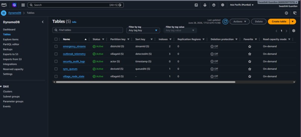Go to previous page of tables
301x137 pixels.
point(276,31)
